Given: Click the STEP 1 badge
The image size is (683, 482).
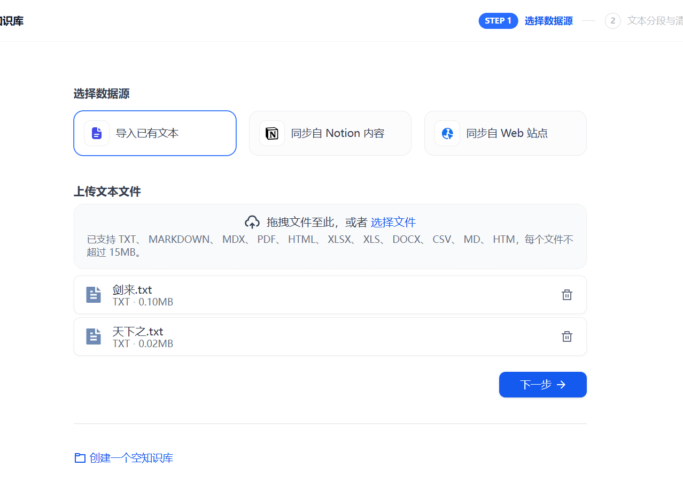Looking at the screenshot, I should pos(499,21).
